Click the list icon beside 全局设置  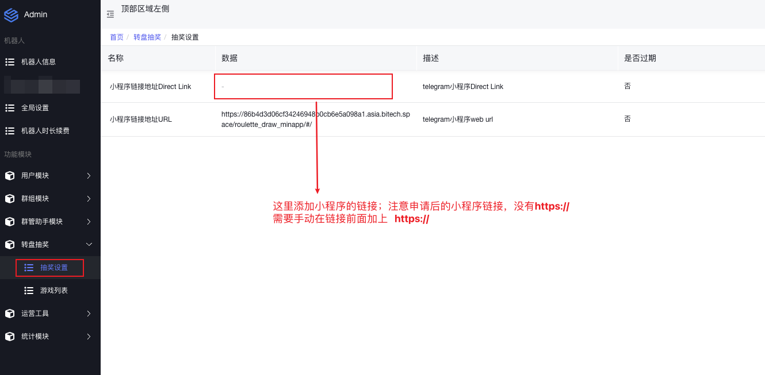(x=10, y=107)
